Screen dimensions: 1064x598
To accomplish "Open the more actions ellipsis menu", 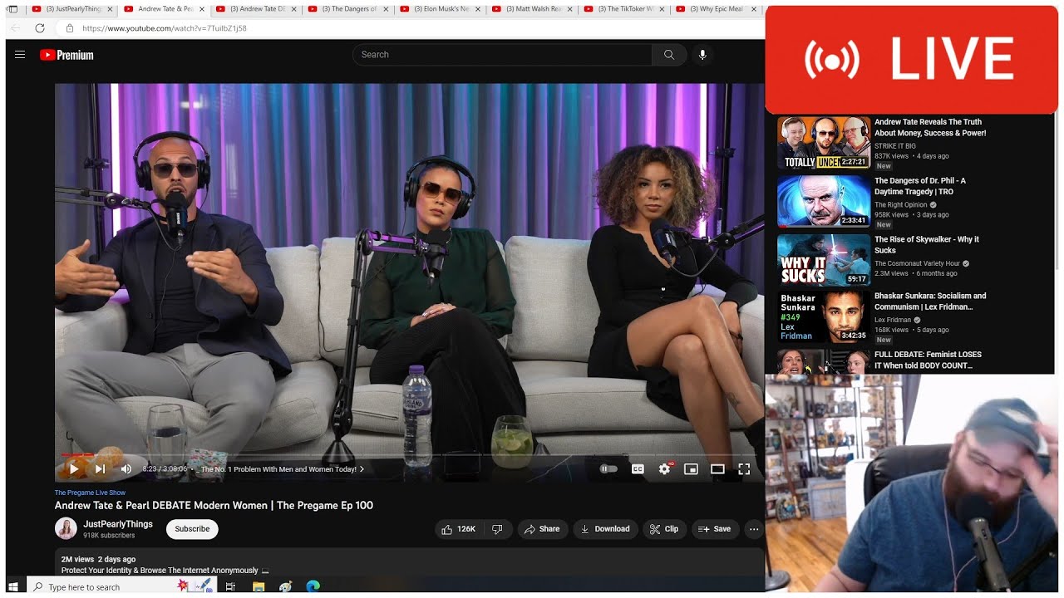I will click(x=754, y=529).
